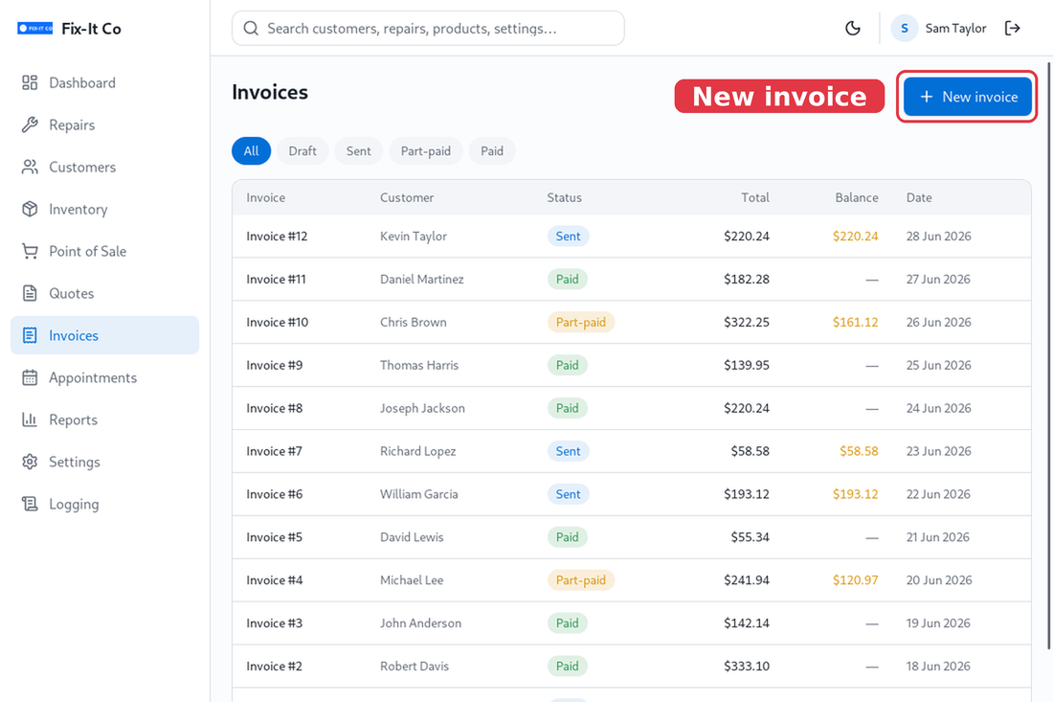Click balance $161.12
The image size is (1053, 702).
tap(855, 323)
